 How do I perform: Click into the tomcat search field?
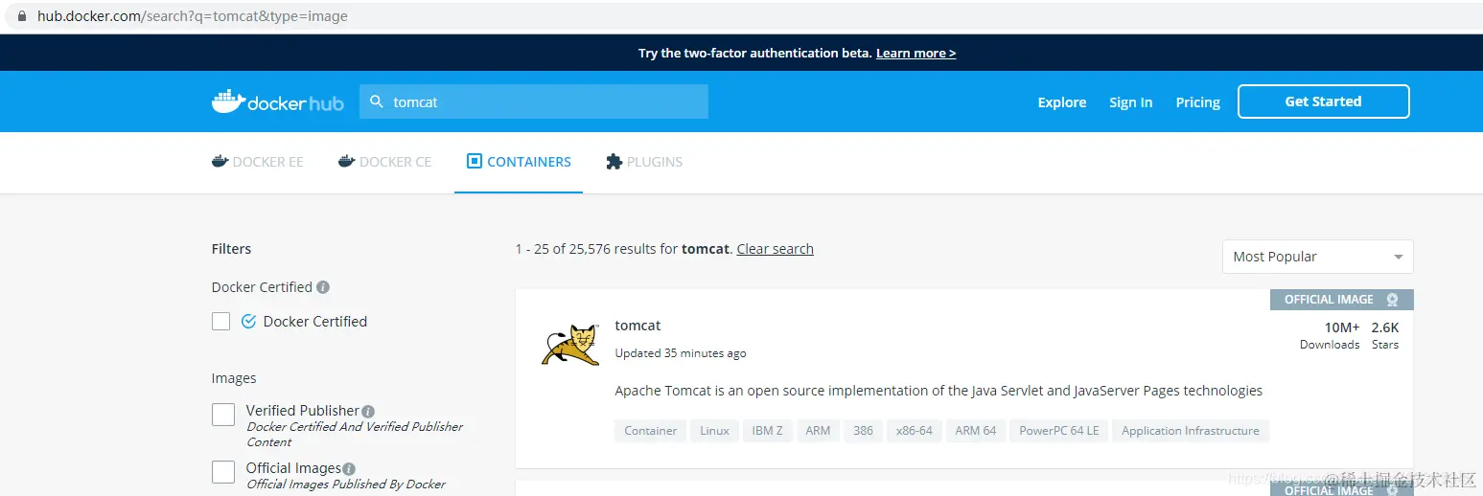(x=534, y=101)
